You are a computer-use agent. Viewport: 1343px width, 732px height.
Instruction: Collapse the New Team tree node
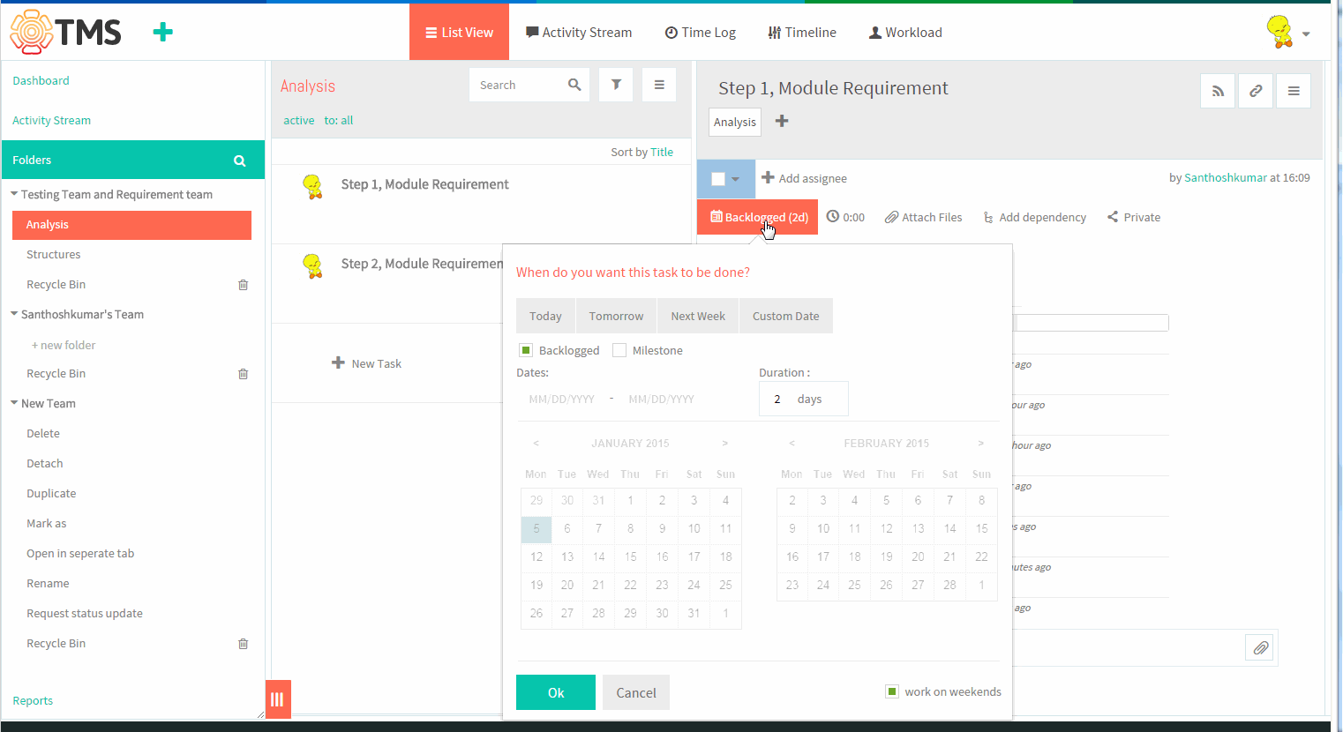pos(14,403)
